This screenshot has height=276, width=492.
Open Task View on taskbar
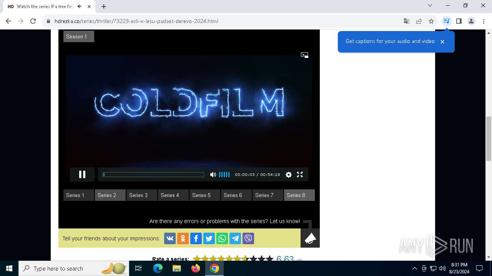pyautogui.click(x=138, y=268)
